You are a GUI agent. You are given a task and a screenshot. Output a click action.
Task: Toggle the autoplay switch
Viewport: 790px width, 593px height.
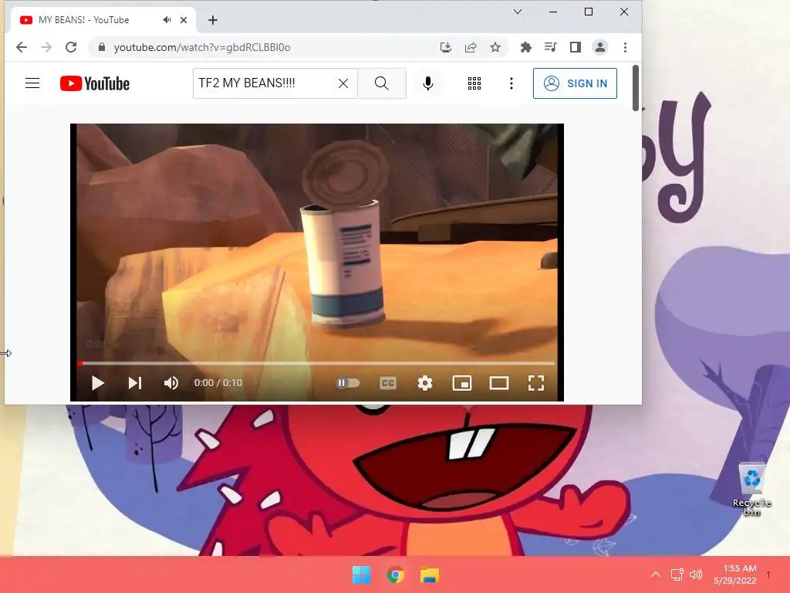click(x=348, y=383)
